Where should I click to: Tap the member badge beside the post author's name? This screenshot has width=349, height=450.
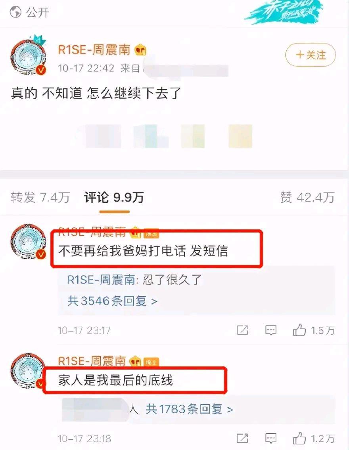(140, 50)
